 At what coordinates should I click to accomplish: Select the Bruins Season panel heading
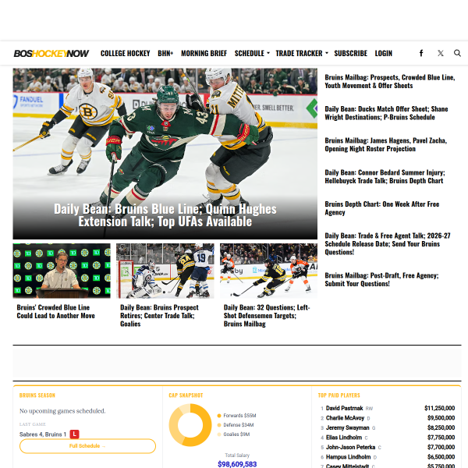click(x=37, y=395)
